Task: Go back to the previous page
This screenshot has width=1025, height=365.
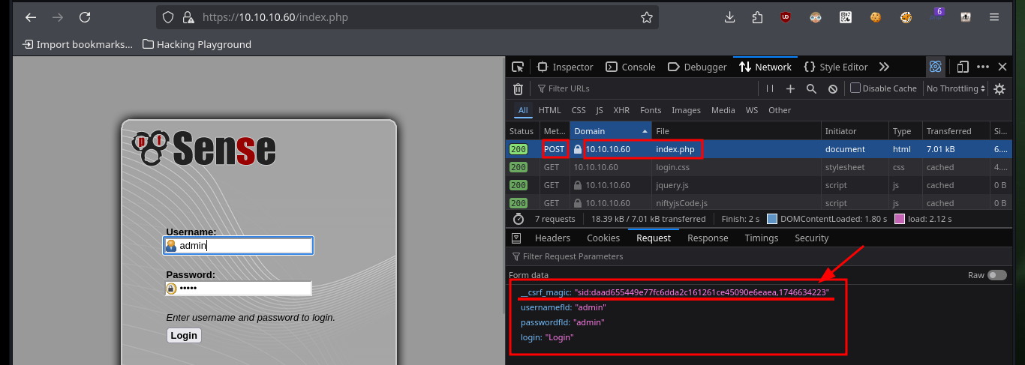Action: click(x=31, y=17)
